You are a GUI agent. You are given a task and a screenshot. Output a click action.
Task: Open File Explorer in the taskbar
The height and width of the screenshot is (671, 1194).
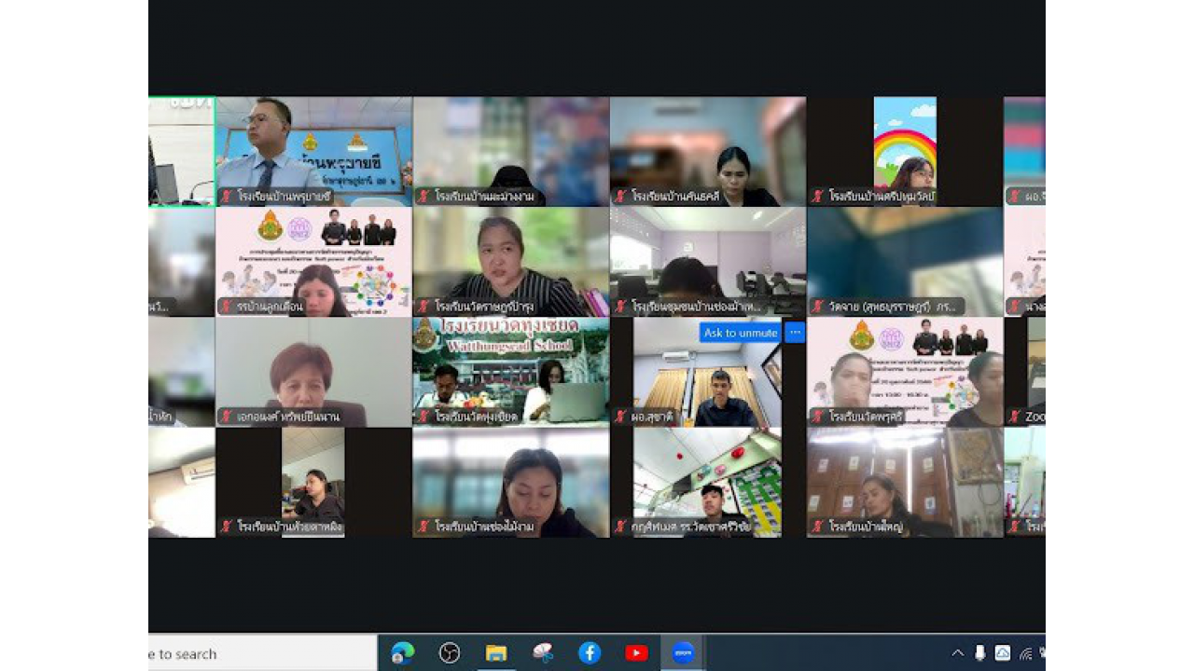(496, 653)
